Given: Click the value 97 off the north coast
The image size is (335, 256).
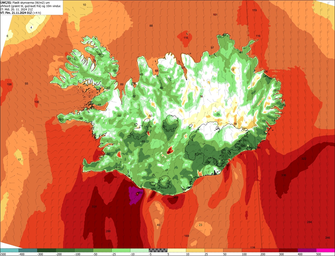Looking at the screenshot, I should (212, 48).
